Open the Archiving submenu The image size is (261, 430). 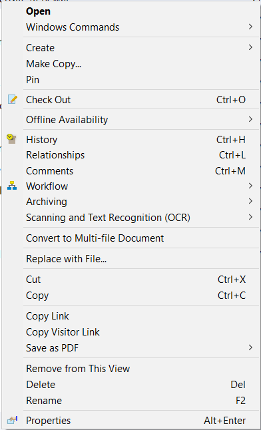[x=130, y=202]
